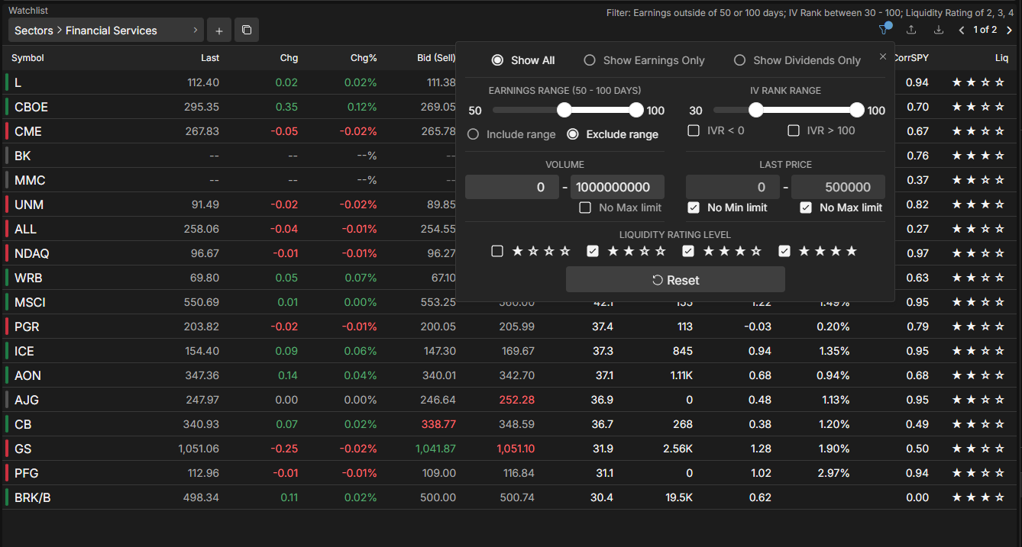Sort by the Last column header
1022x547 pixels.
coord(210,58)
